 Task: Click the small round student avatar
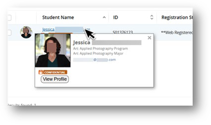[26, 32]
